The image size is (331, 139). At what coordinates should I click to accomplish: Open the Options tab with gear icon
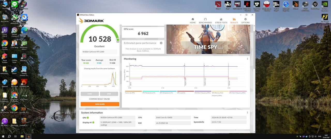pos(245,21)
